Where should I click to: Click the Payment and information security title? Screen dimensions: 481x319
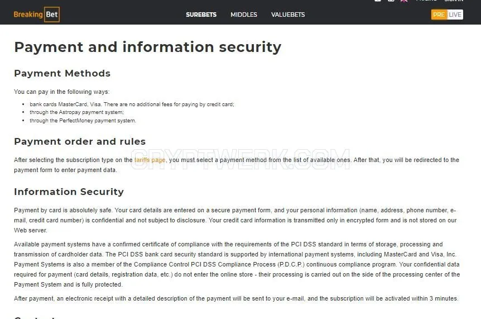click(x=147, y=47)
